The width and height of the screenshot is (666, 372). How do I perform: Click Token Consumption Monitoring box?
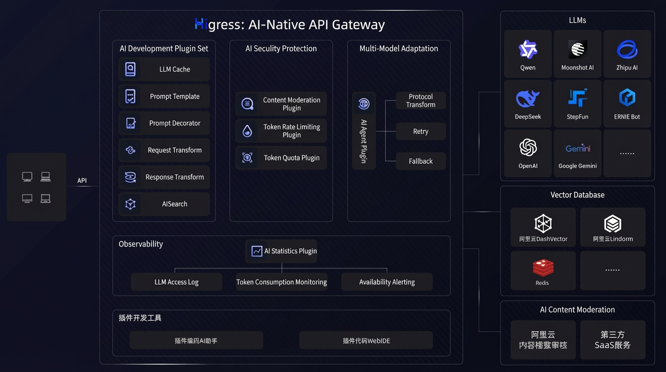(x=282, y=282)
